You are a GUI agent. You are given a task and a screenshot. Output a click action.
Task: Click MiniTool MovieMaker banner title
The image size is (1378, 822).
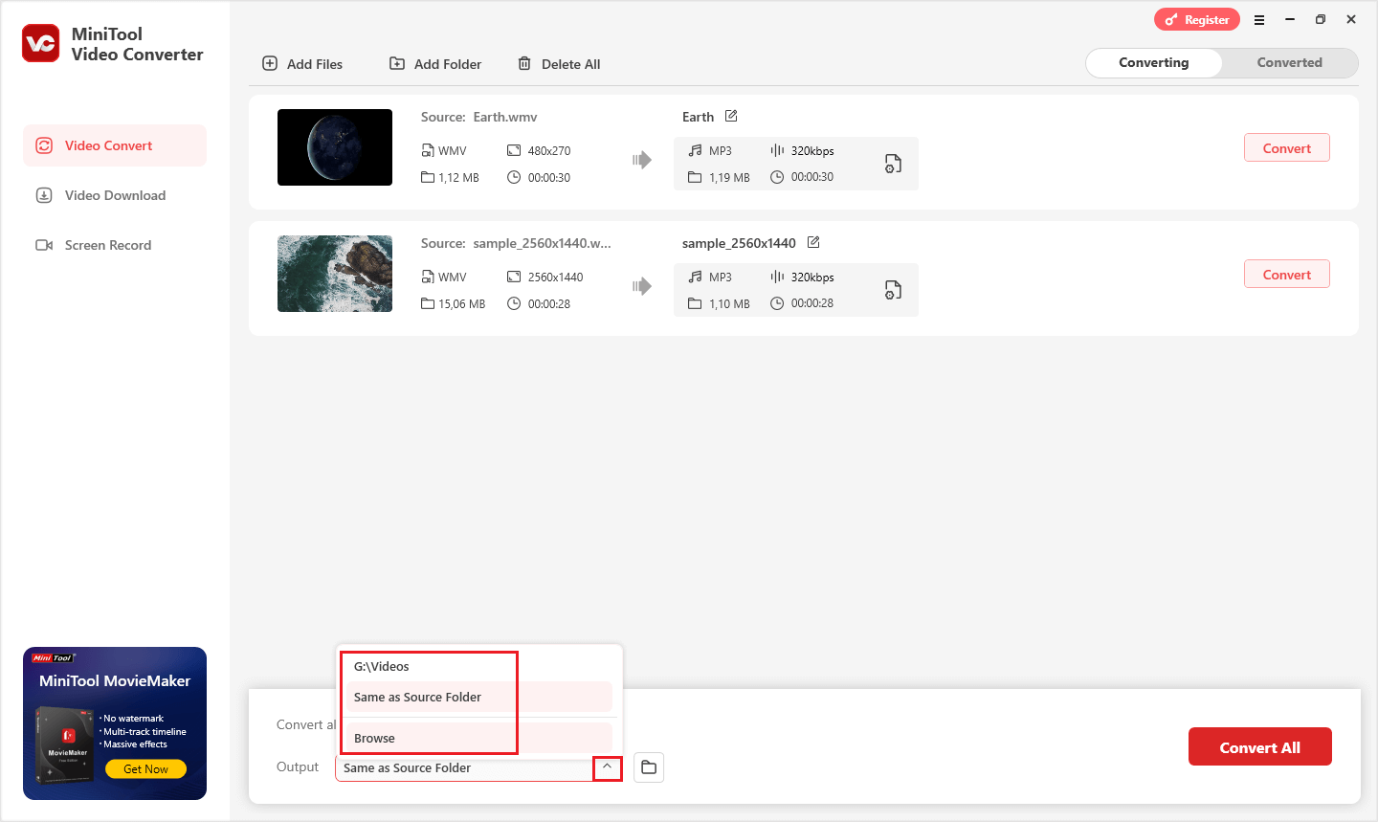point(115,680)
